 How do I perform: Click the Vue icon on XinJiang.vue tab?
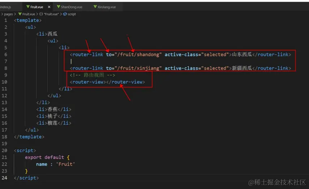pyautogui.click(x=95, y=7)
